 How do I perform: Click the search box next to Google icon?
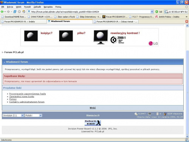tap(178, 12)
